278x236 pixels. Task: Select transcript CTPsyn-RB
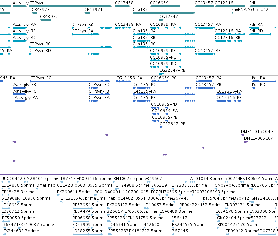click(x=83, y=25)
